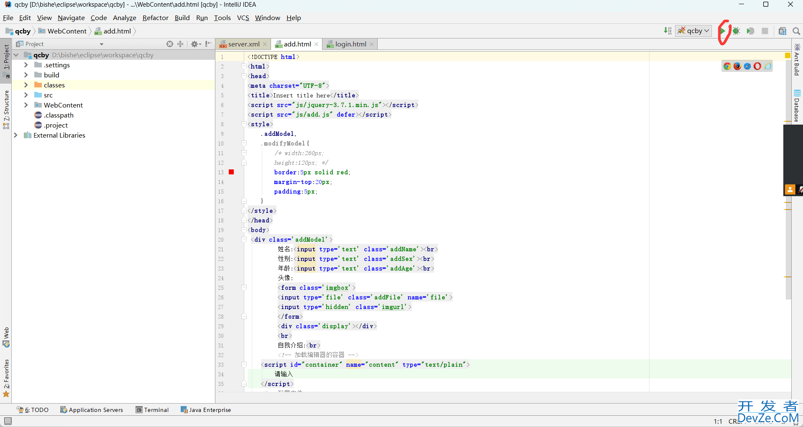Open the Refactor menu

[x=155, y=18]
